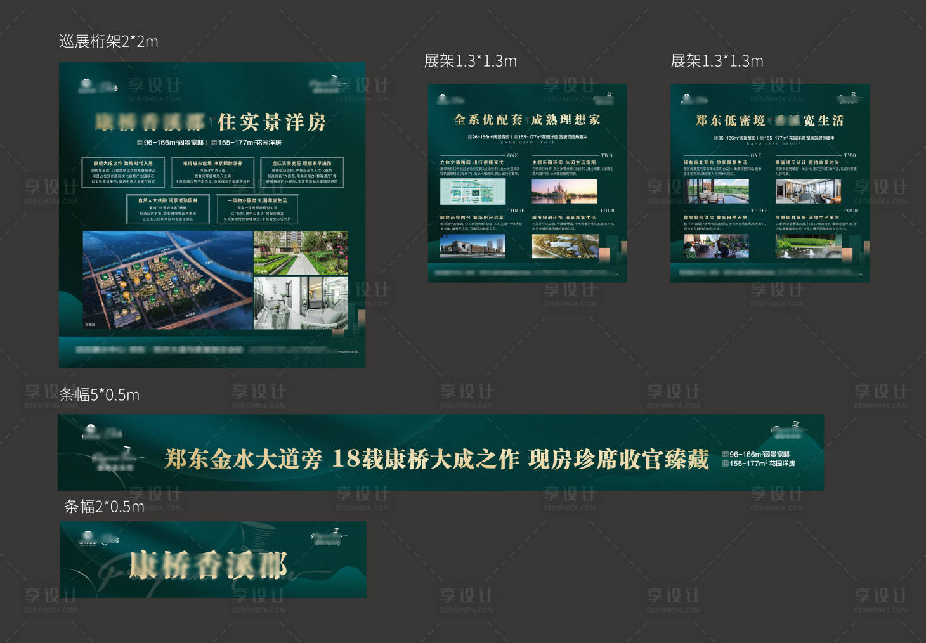Click the "多重园林盛景" heading
Image resolution: width=926 pixels, height=643 pixels.
pos(790,218)
